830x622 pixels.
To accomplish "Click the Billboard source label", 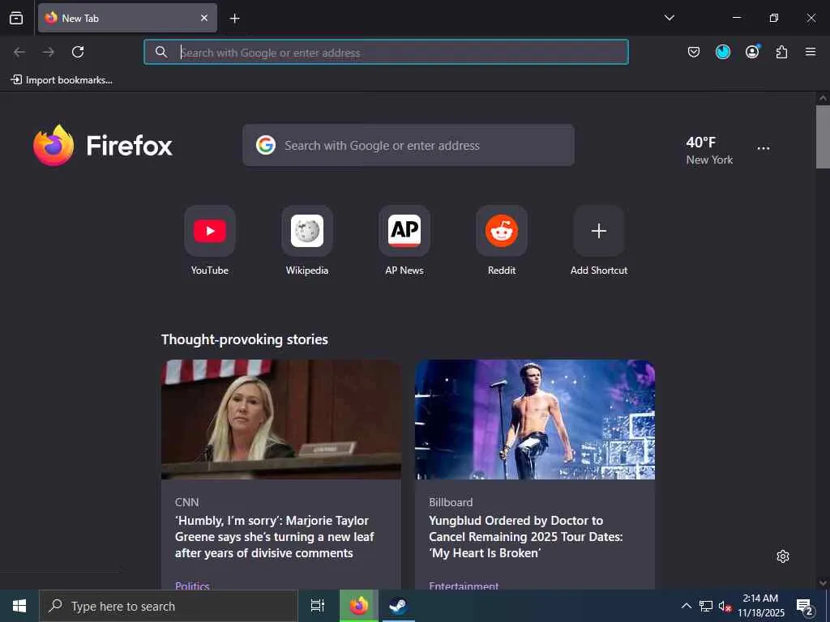I will [451, 502].
